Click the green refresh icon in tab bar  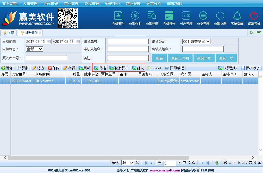pos(251,33)
